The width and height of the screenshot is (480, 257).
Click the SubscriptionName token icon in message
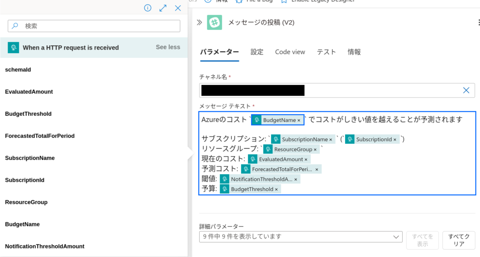pyautogui.click(x=276, y=139)
